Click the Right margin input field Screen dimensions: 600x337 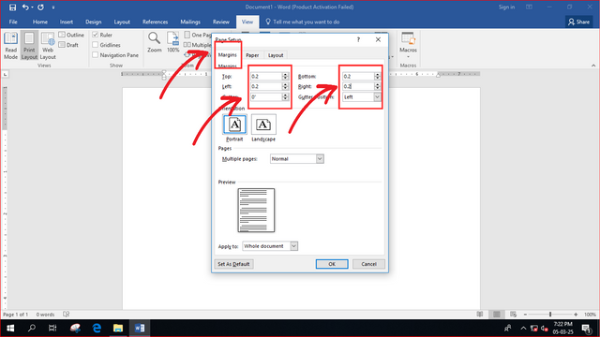point(358,86)
